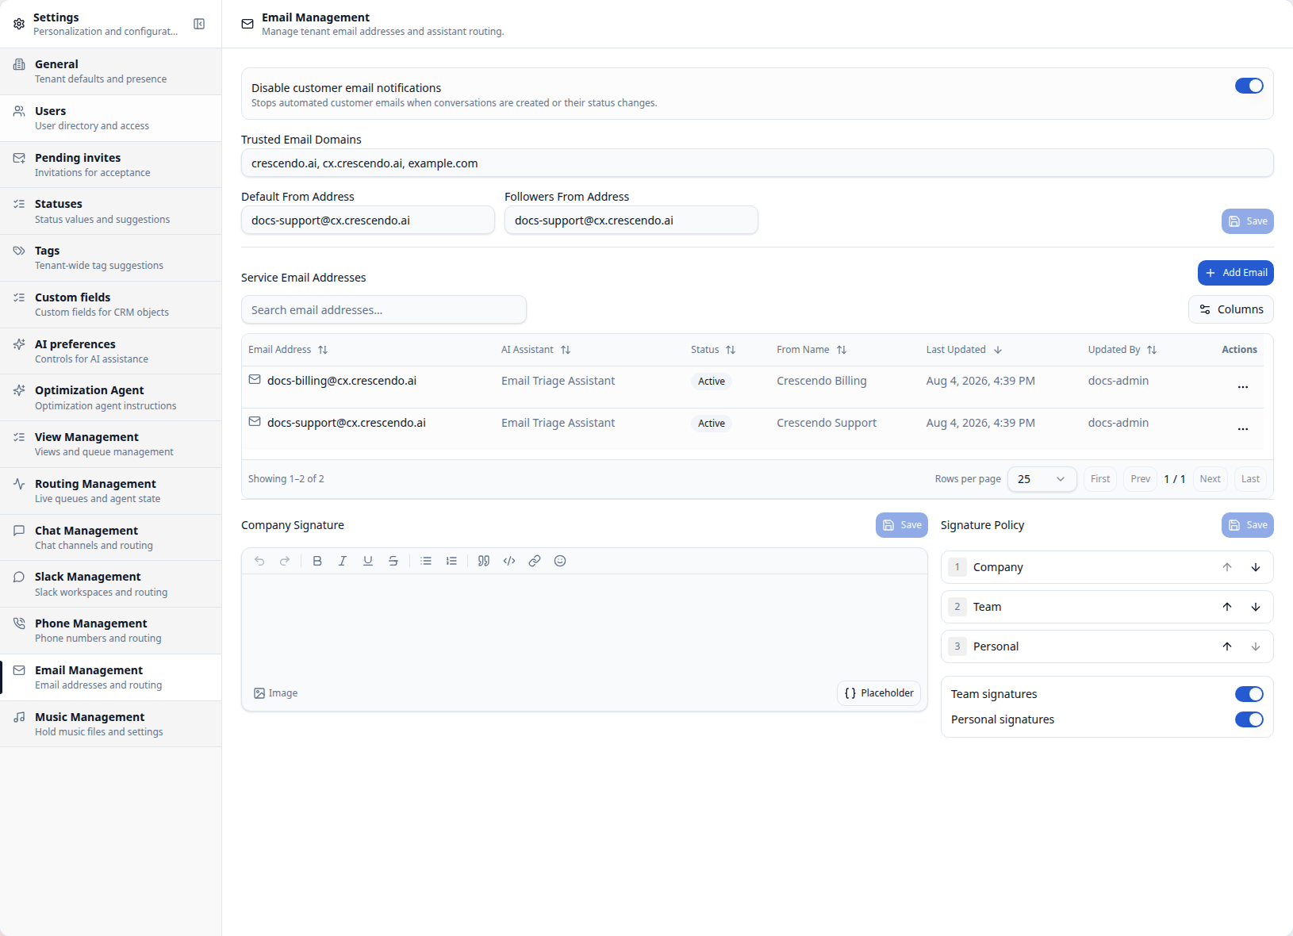Insert a code block in signature
1293x936 pixels.
click(x=509, y=561)
